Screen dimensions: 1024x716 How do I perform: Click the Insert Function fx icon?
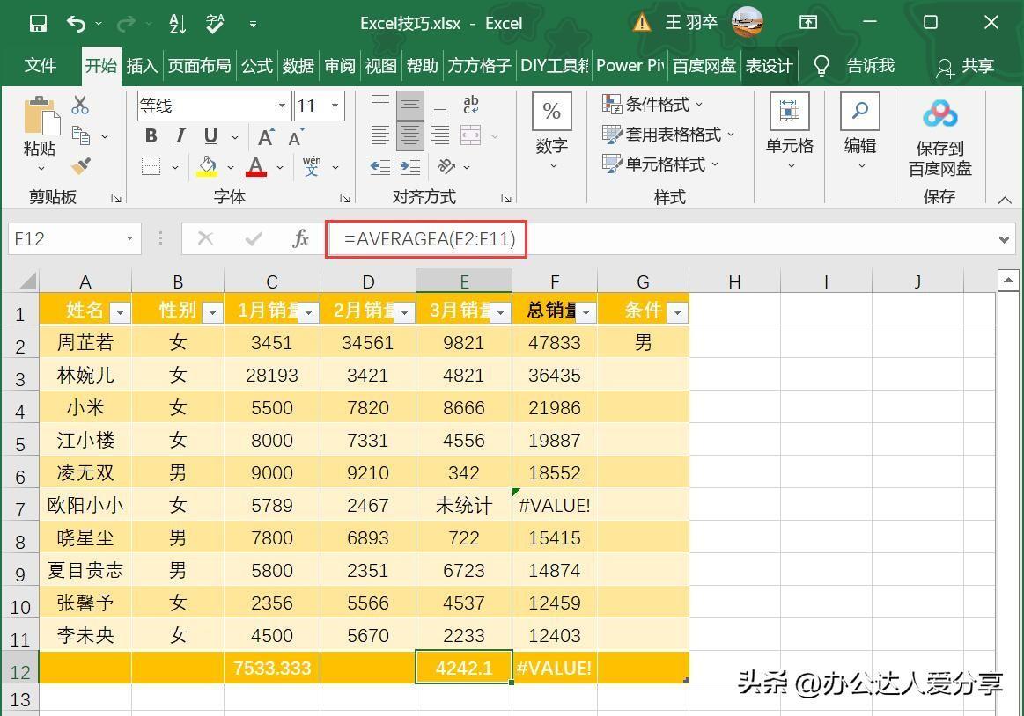[x=300, y=238]
